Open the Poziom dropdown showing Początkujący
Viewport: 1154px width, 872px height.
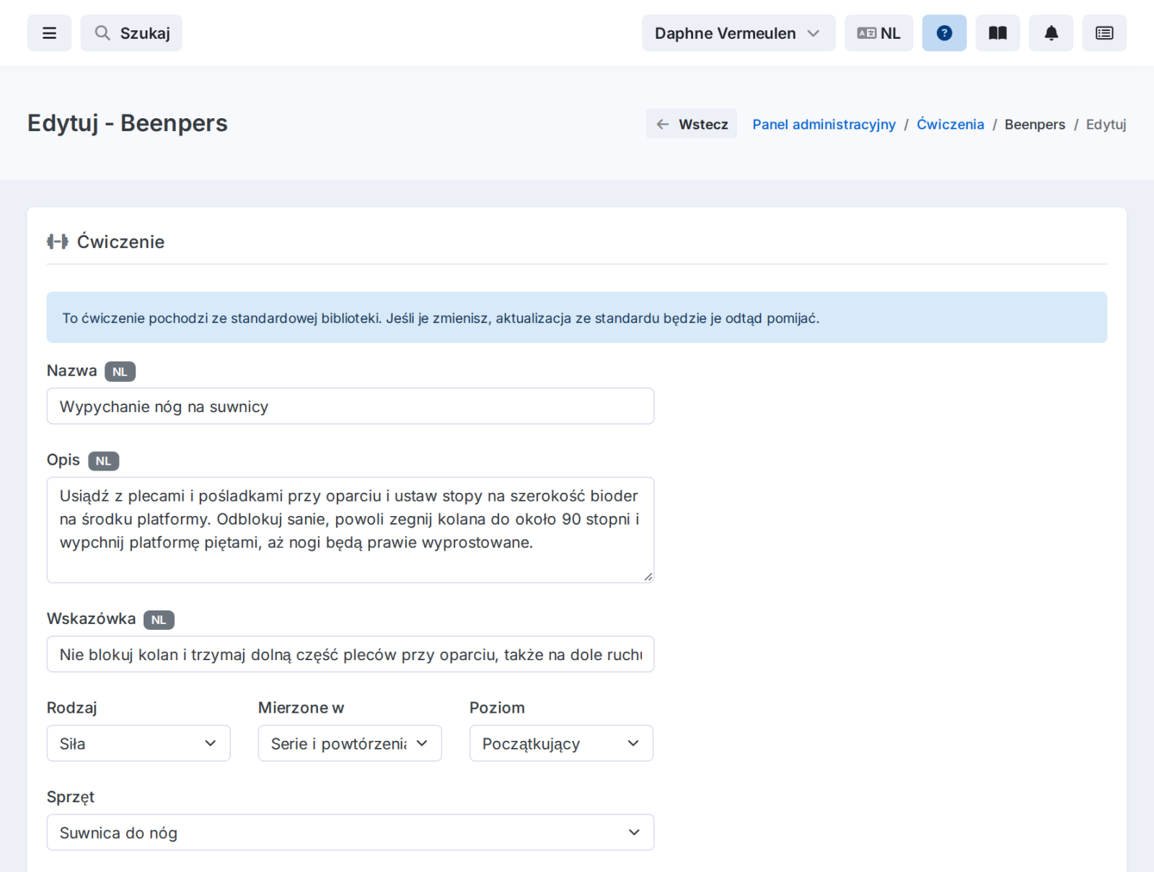[x=561, y=743]
